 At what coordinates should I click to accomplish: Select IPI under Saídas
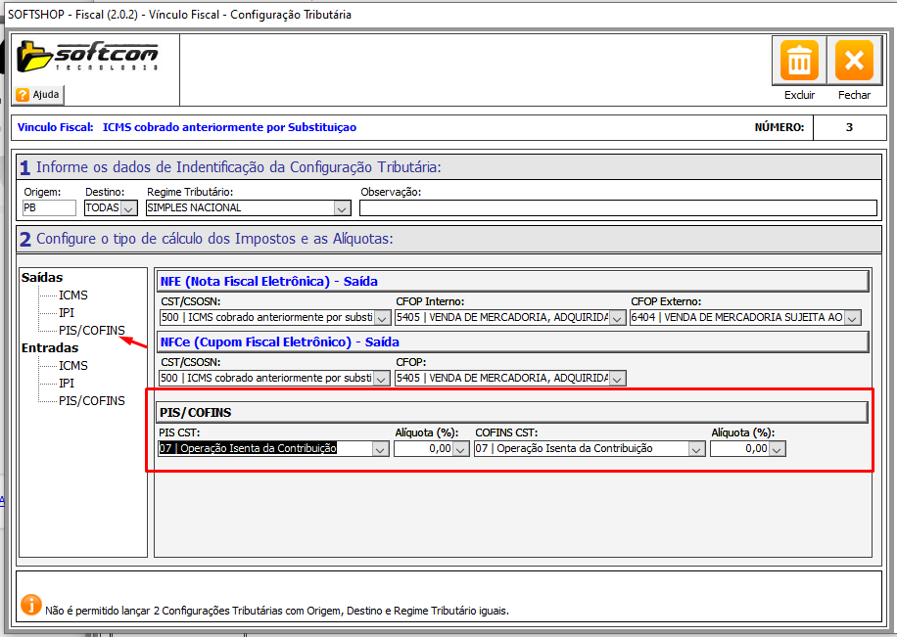tap(67, 312)
